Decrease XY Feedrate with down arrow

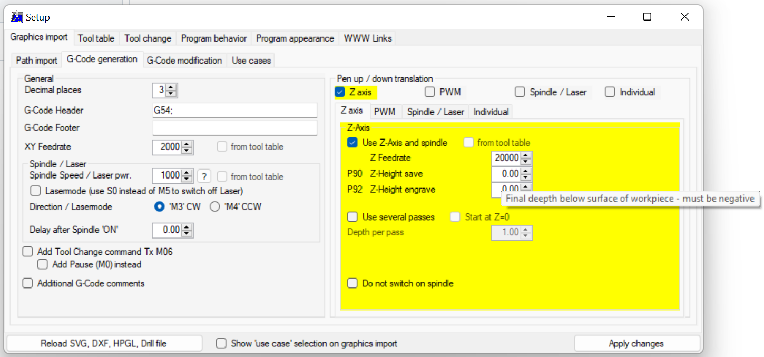(187, 150)
